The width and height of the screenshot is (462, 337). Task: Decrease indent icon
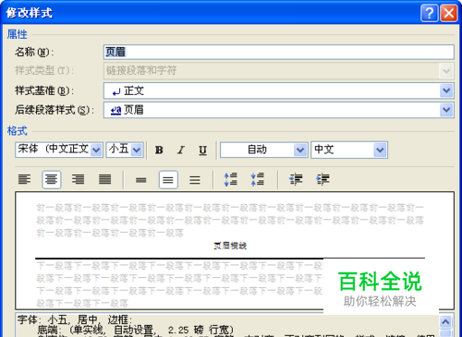[296, 179]
